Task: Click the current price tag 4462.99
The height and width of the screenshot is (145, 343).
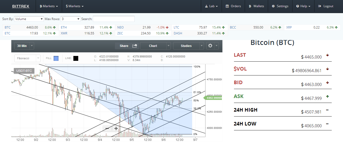Action: point(213,98)
